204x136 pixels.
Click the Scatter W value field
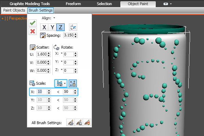(x=41, y=70)
